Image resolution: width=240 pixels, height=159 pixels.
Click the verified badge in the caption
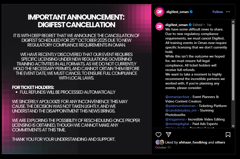coord(190,25)
